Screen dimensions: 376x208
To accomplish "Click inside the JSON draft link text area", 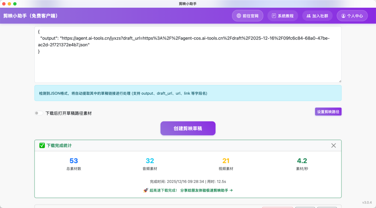I will (x=188, y=55).
